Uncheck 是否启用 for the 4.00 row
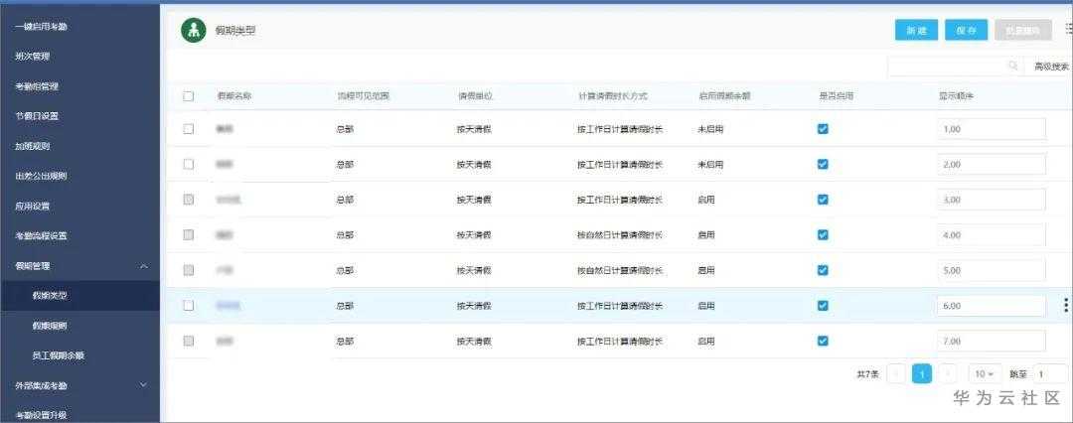Image resolution: width=1073 pixels, height=423 pixels. 824,234
